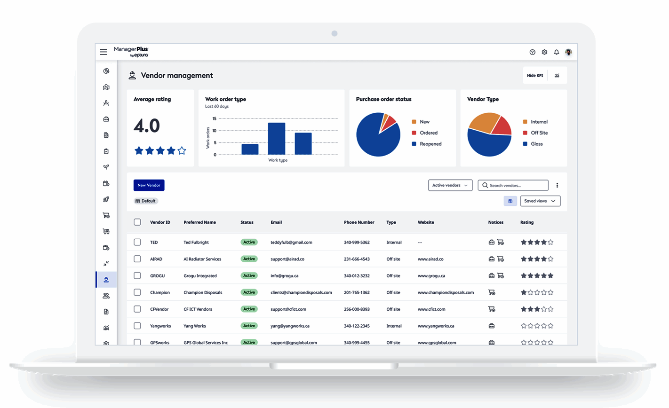Expand the Active vendors dropdown
The height and width of the screenshot is (408, 669).
pyautogui.click(x=450, y=185)
